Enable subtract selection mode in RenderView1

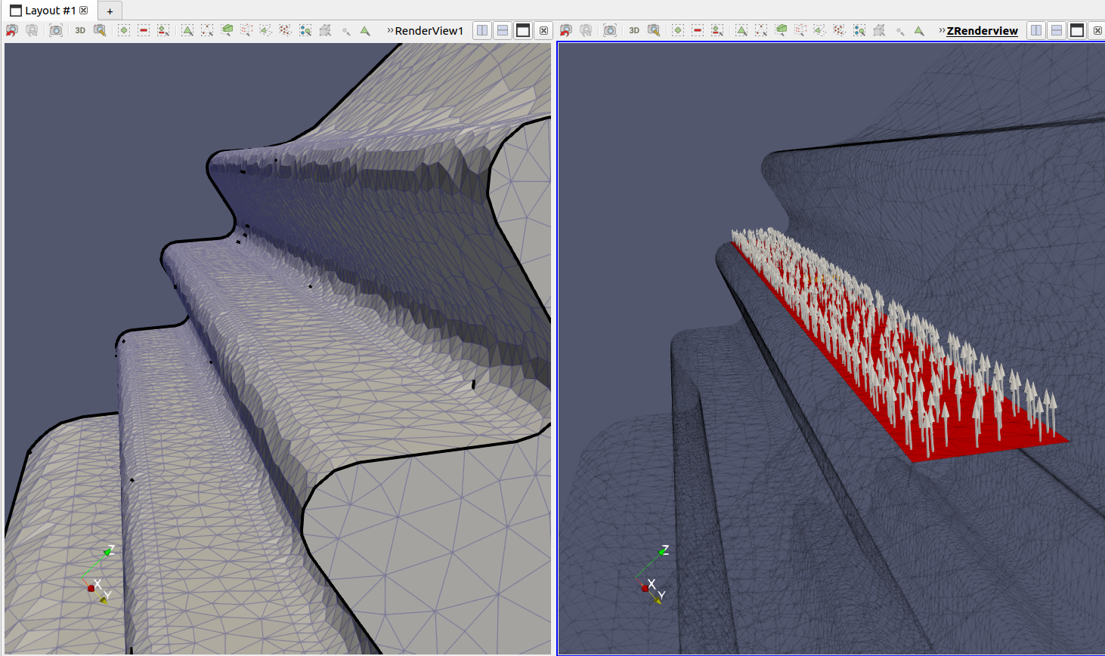point(144,30)
